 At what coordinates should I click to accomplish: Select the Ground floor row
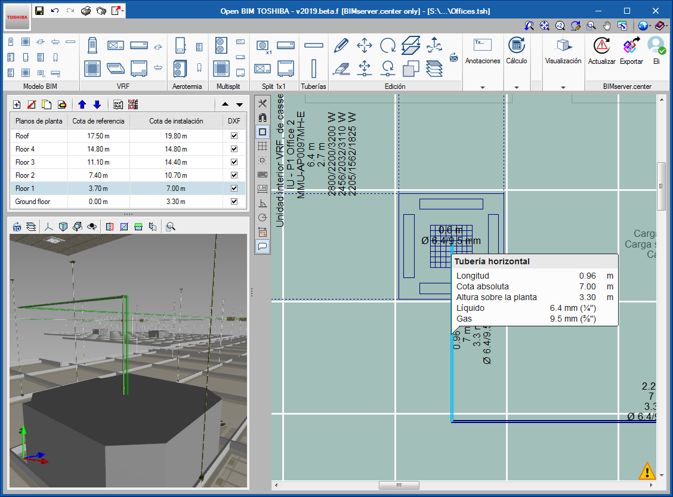point(128,201)
